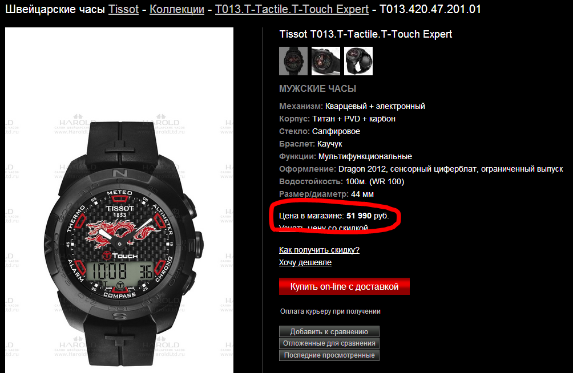
Task: Select the third side-view watch thumbnail
Action: (358, 61)
